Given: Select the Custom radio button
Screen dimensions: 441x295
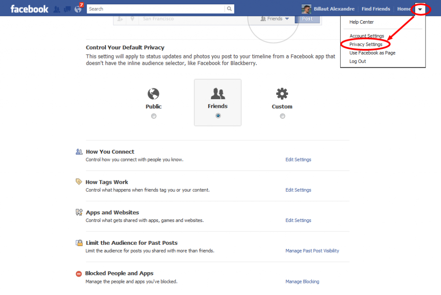Looking at the screenshot, I should click(x=283, y=116).
